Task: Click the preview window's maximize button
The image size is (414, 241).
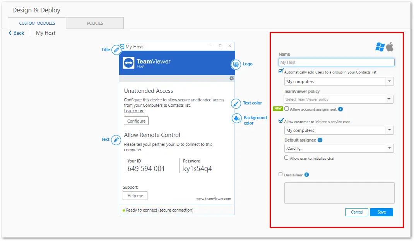Action: coord(220,46)
